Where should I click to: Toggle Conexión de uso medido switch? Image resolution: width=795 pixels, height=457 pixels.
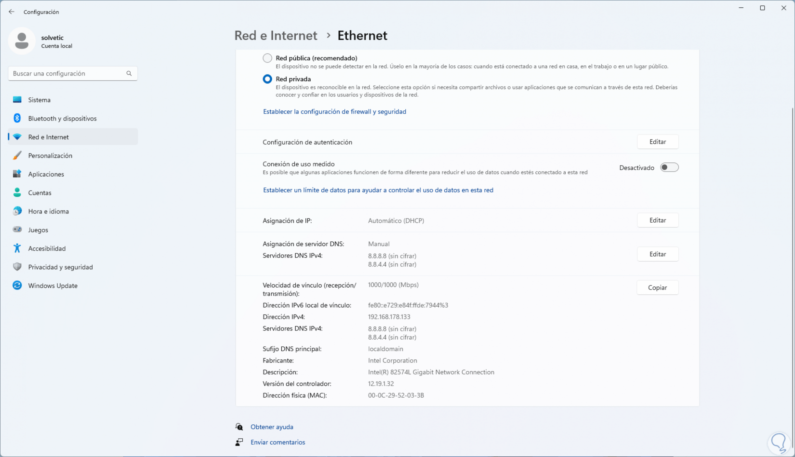click(669, 168)
